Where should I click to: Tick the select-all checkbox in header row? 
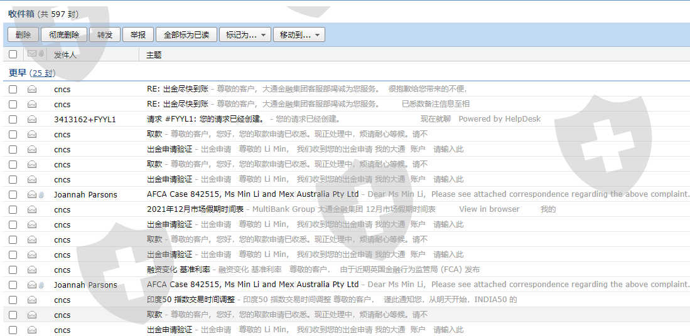13,55
